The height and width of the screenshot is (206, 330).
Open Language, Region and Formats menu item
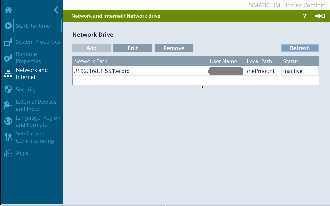(38, 121)
